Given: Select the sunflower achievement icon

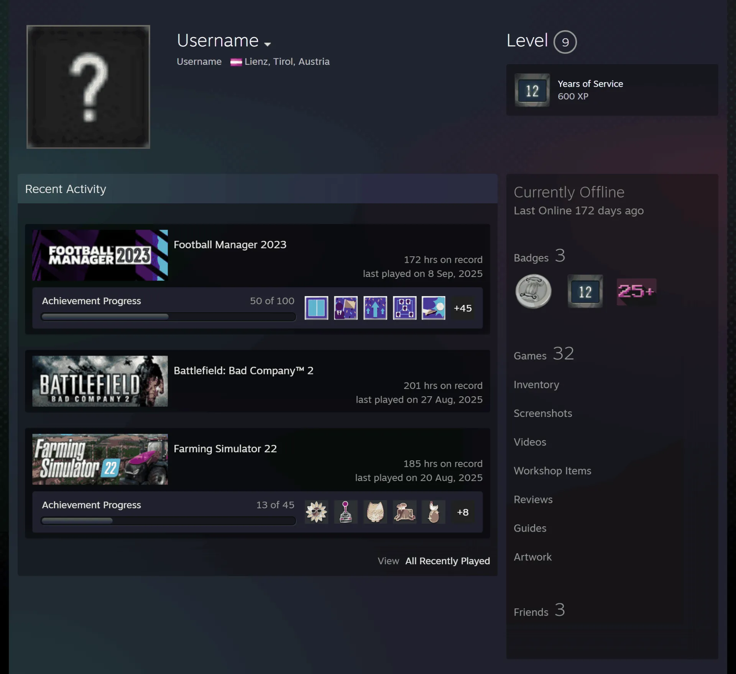Looking at the screenshot, I should click(x=316, y=512).
